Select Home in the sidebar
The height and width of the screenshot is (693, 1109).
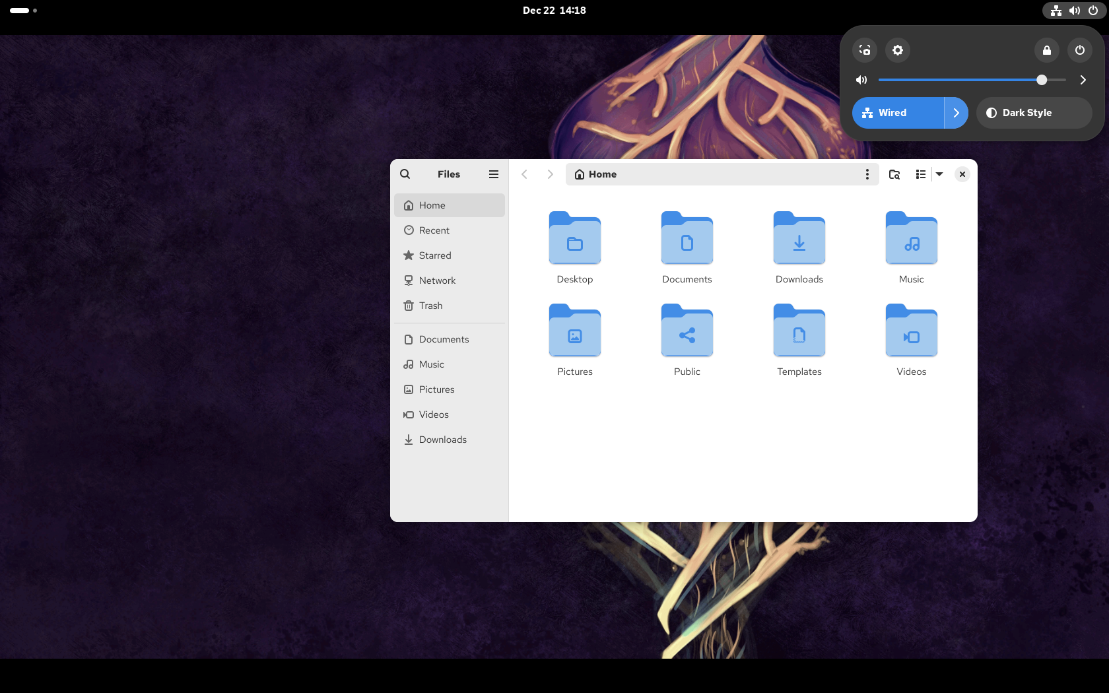(x=450, y=205)
